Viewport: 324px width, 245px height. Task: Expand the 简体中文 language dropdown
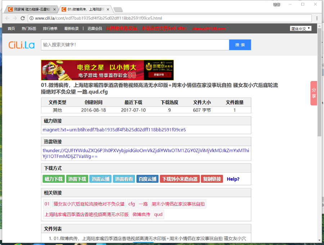tap(301, 28)
